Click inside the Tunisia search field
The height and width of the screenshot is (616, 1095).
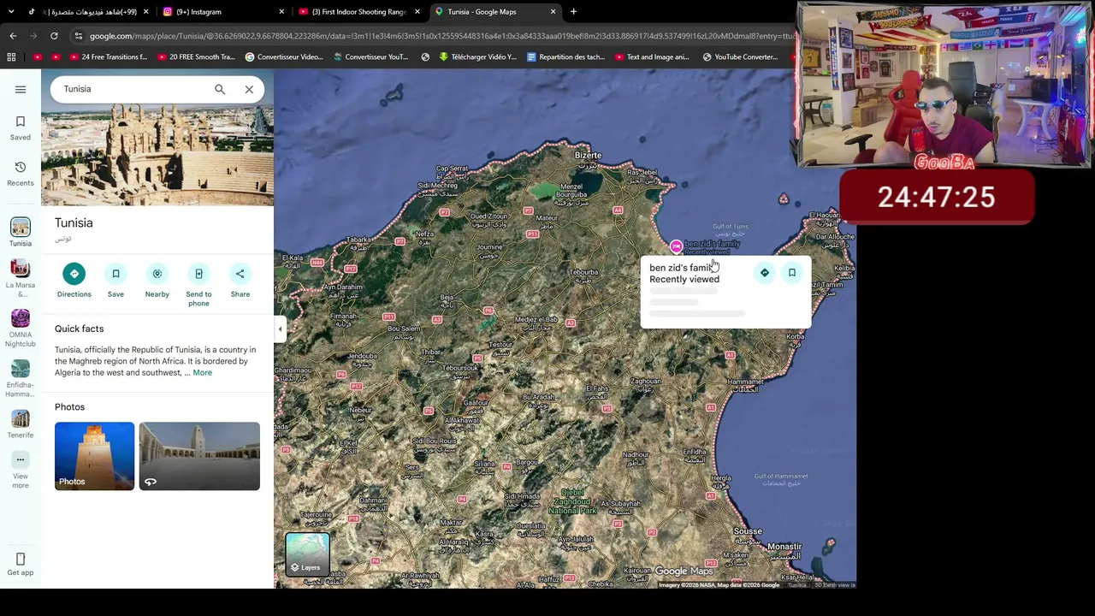pyautogui.click(x=133, y=89)
